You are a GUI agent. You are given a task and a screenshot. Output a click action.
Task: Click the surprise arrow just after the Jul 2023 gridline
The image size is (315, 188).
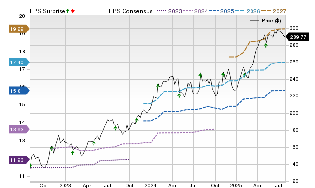(x=115, y=128)
